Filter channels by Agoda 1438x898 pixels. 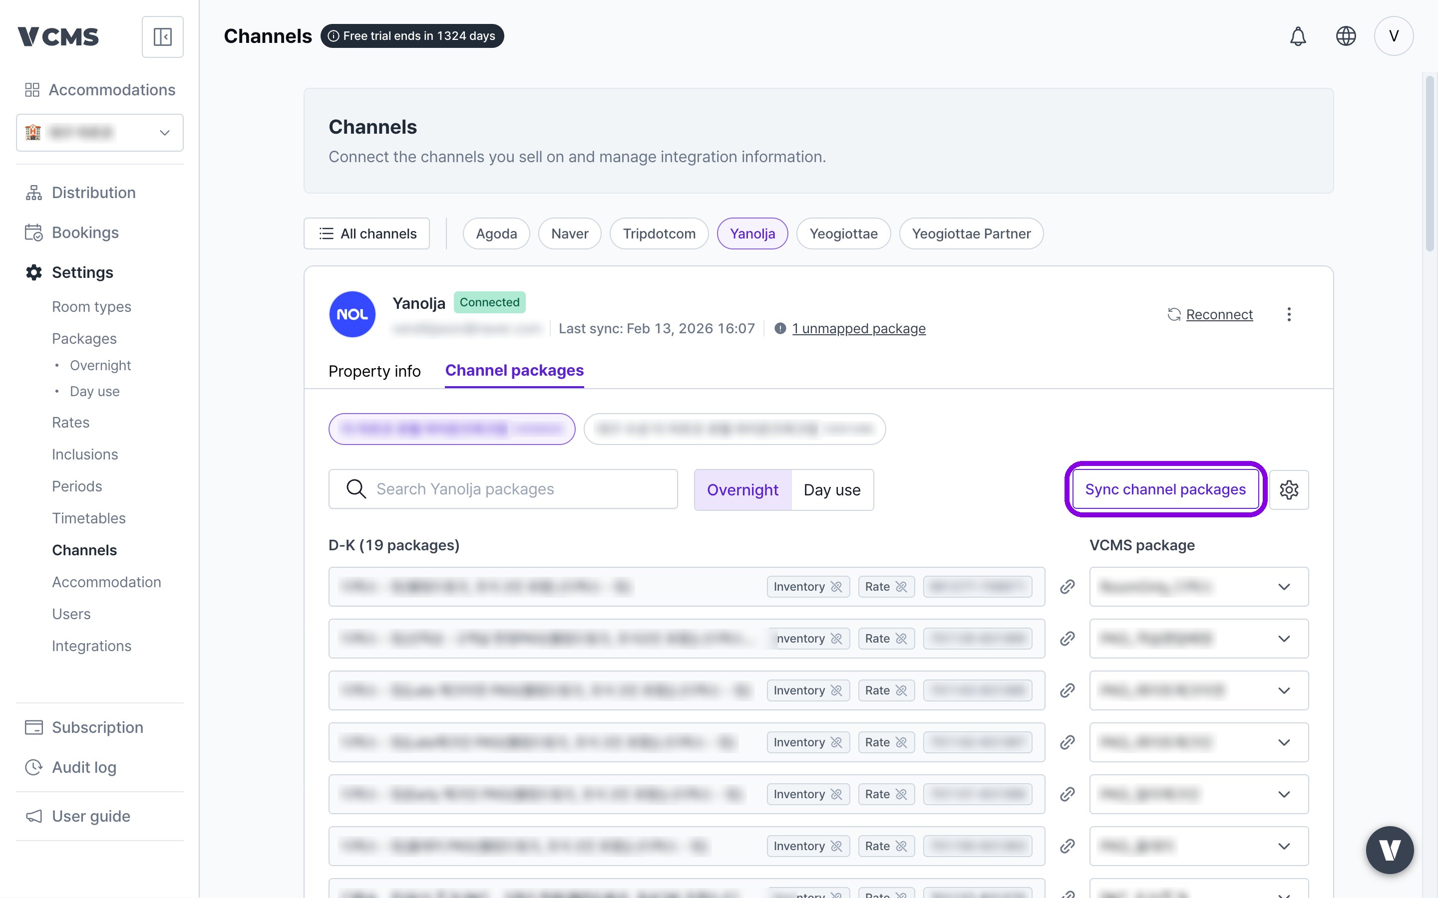click(x=496, y=233)
